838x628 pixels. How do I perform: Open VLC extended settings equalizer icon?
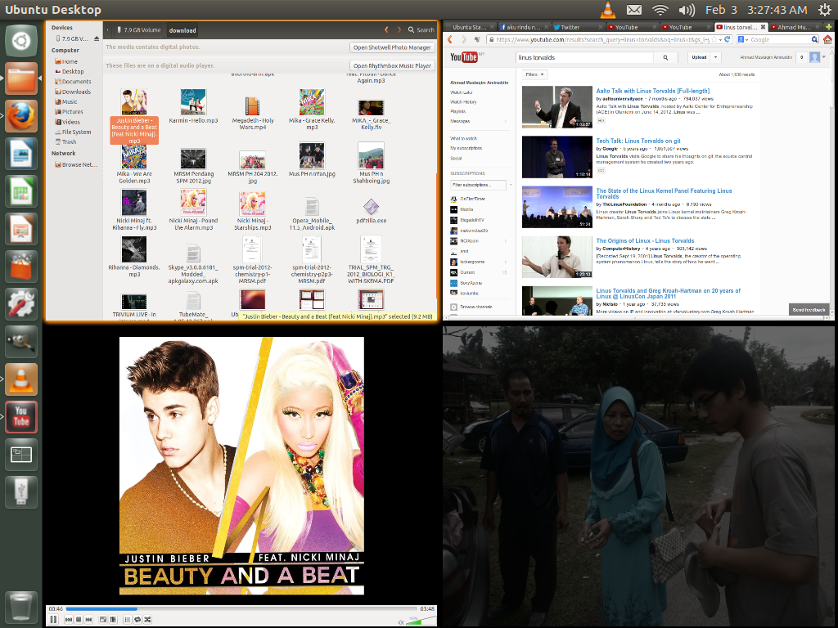113,620
